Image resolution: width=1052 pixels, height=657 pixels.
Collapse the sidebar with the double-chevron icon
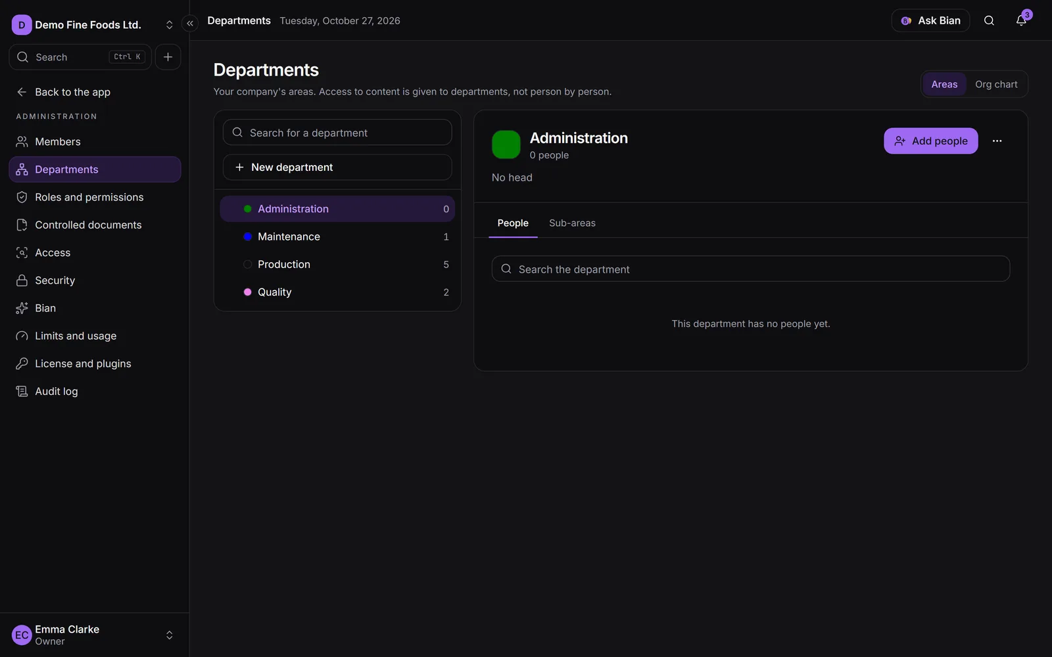(190, 24)
